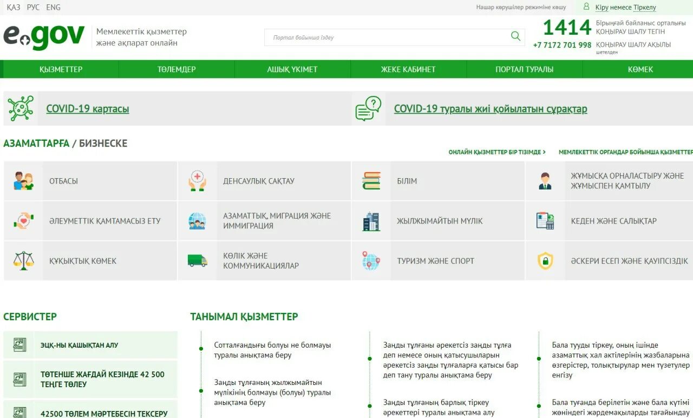The image size is (693, 418).
Task: Click the Кіру login link
Action: coord(602,8)
